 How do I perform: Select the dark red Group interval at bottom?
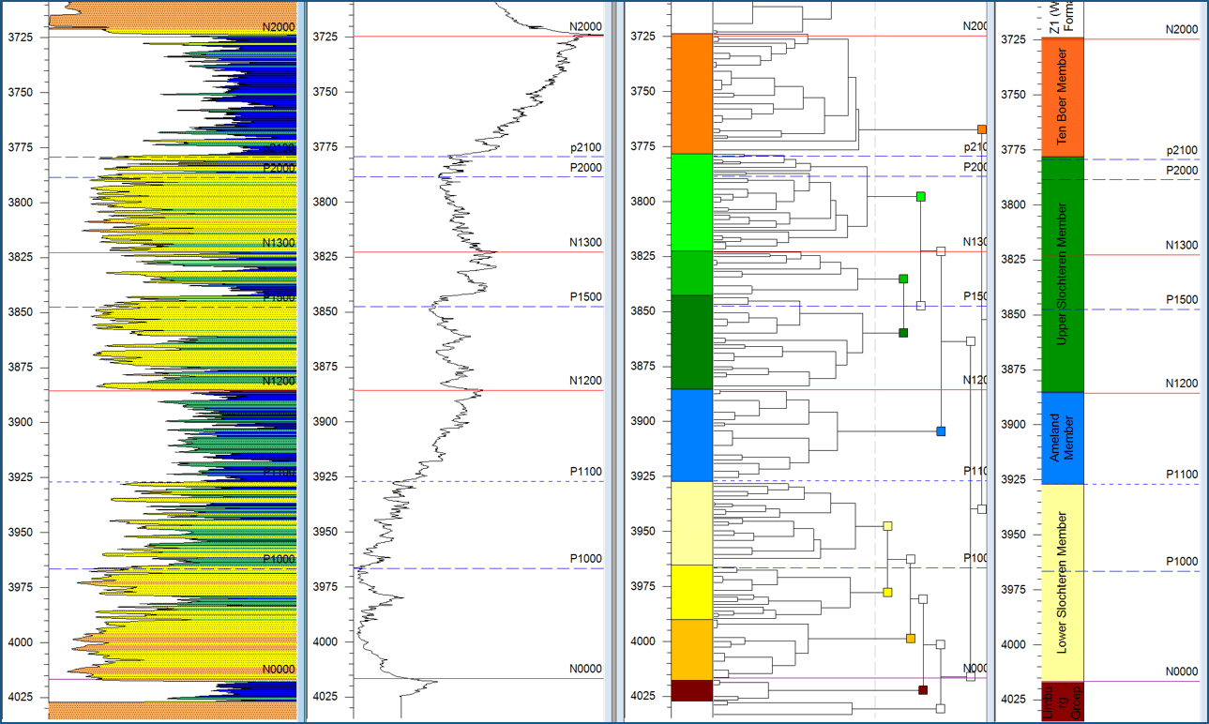(x=1064, y=701)
